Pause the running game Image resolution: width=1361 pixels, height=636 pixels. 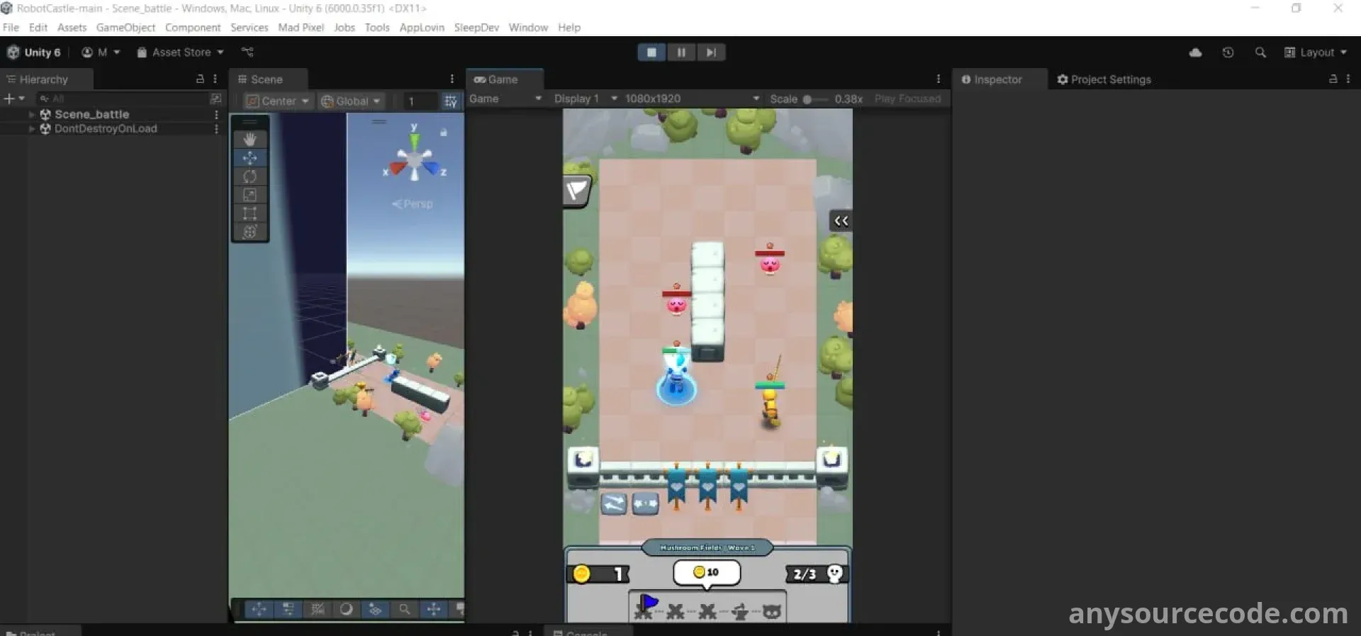coord(681,52)
